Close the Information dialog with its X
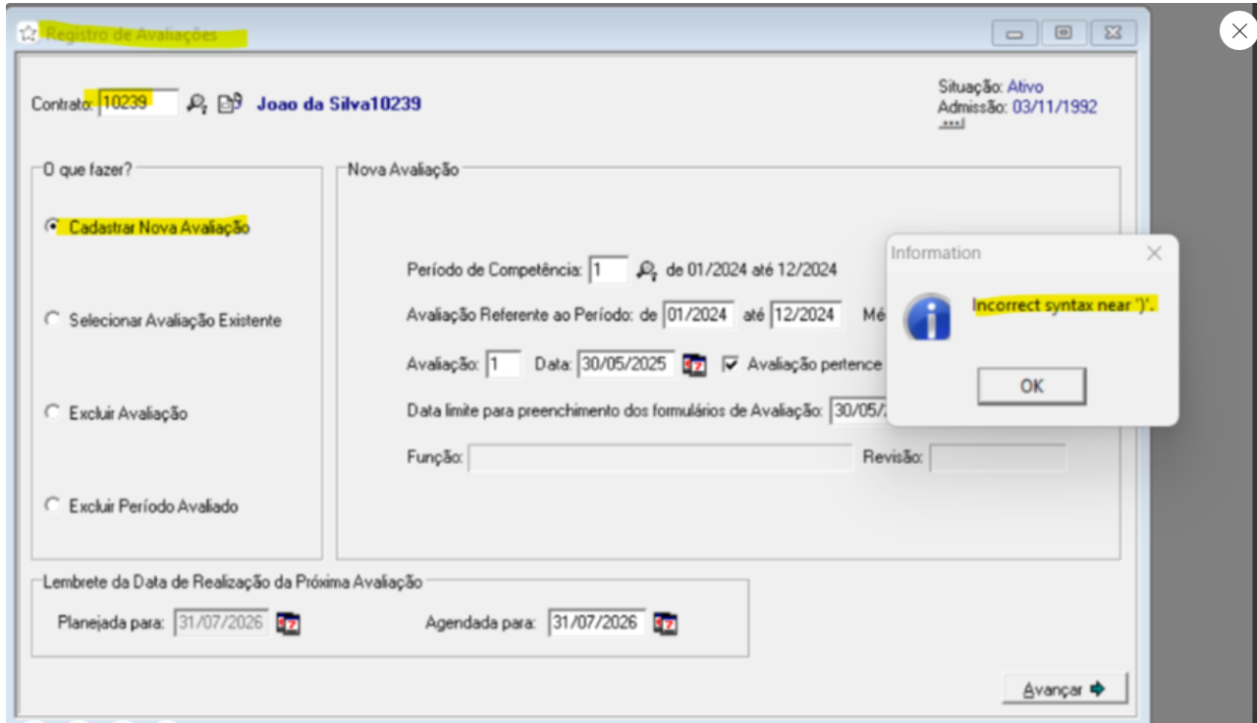1257x723 pixels. [x=1154, y=253]
